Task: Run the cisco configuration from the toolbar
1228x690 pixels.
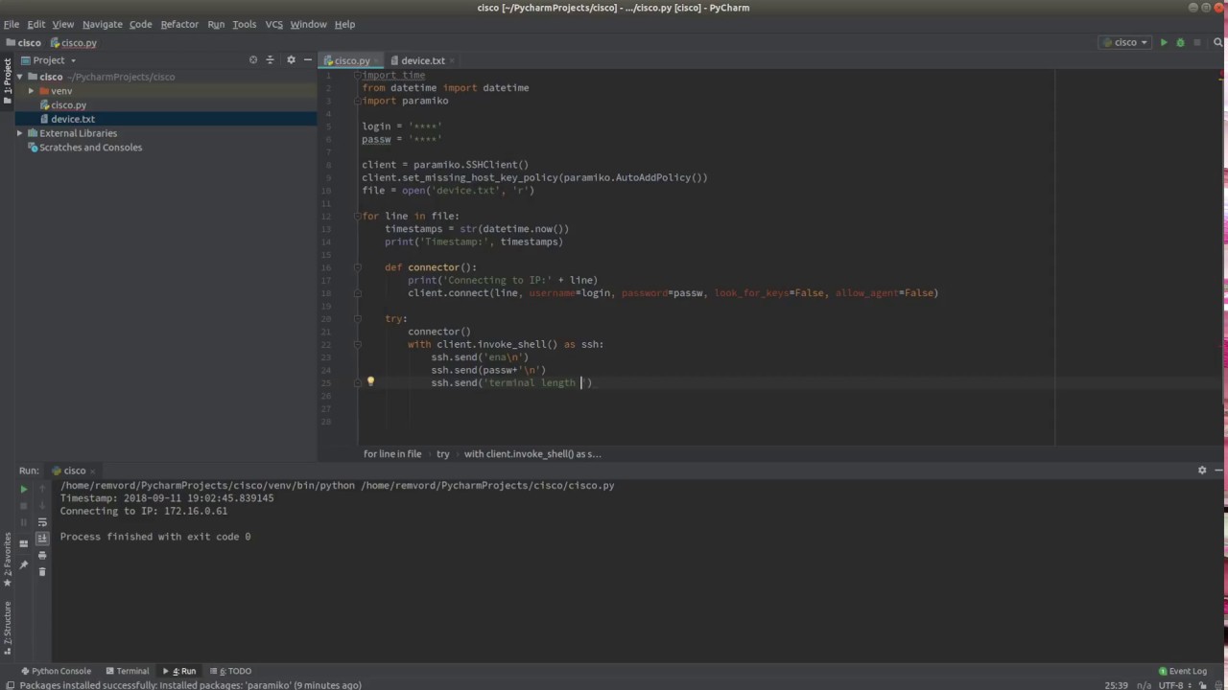Action: click(x=1164, y=42)
